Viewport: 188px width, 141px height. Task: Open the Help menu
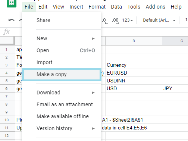176,7
